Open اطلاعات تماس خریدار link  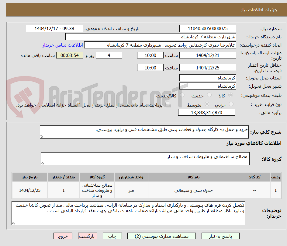click(x=63, y=45)
